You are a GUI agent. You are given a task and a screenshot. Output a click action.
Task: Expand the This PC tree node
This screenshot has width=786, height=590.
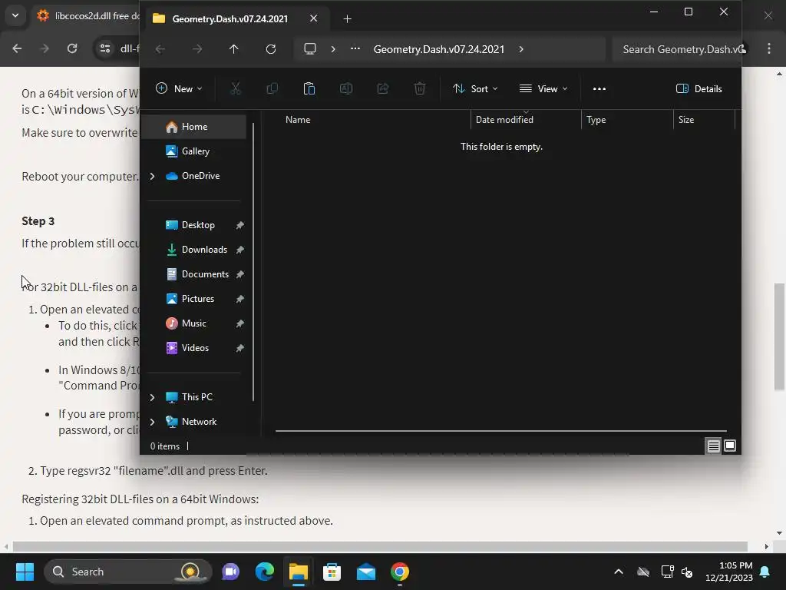(x=153, y=397)
